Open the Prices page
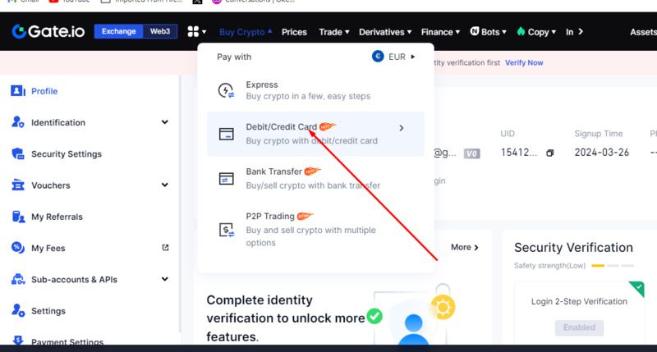 [x=294, y=32]
